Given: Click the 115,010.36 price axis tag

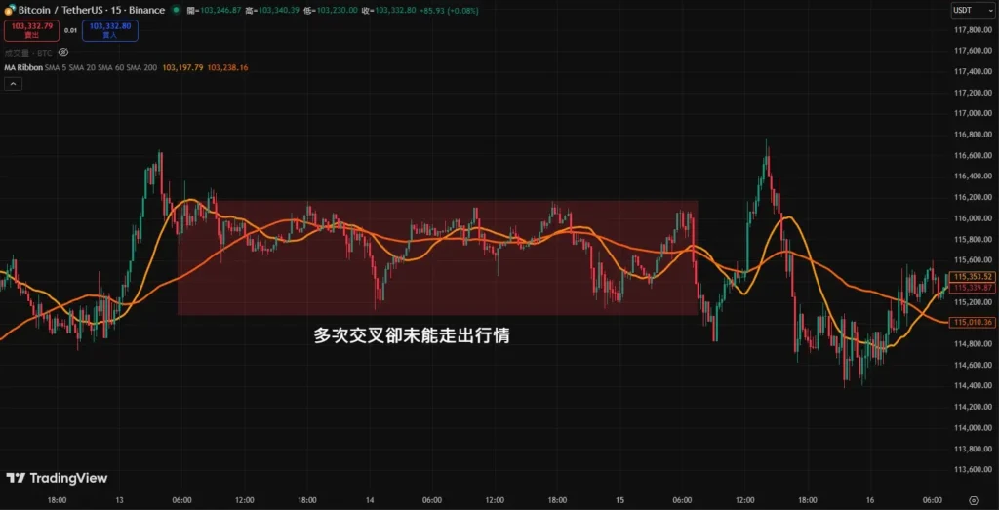Looking at the screenshot, I should [973, 322].
